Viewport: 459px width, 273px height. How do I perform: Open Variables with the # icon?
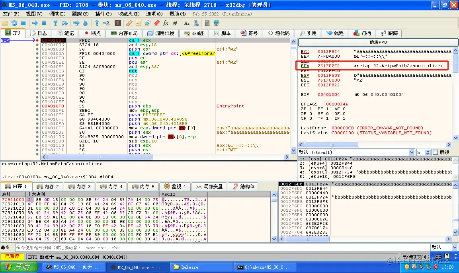coord(175,23)
